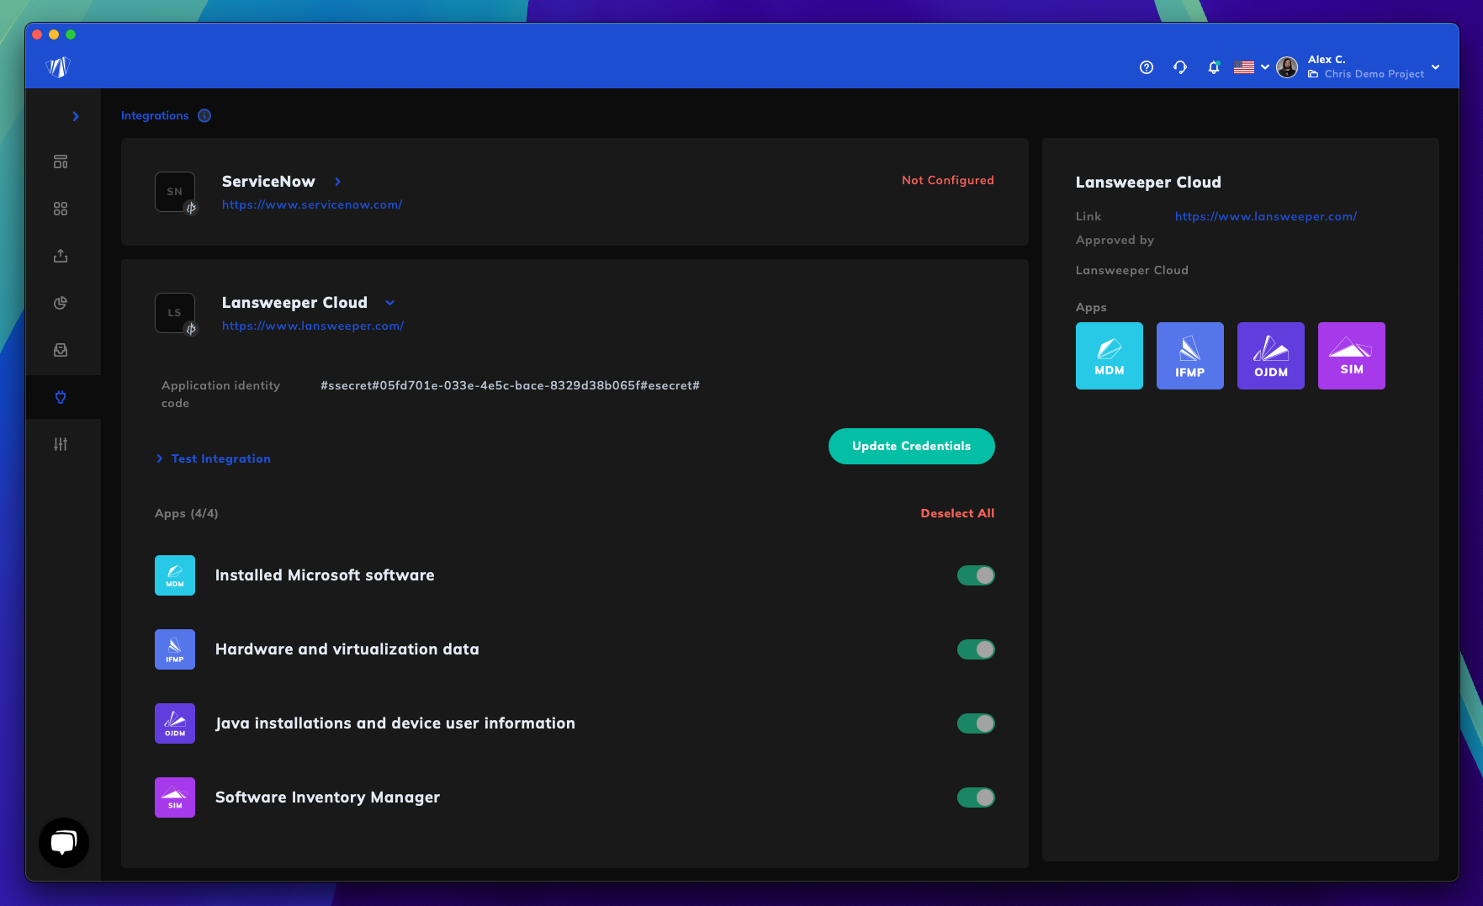Screen dimensions: 1483x906
Task: Click the ServiceNow SN logo tile
Action: point(175,192)
